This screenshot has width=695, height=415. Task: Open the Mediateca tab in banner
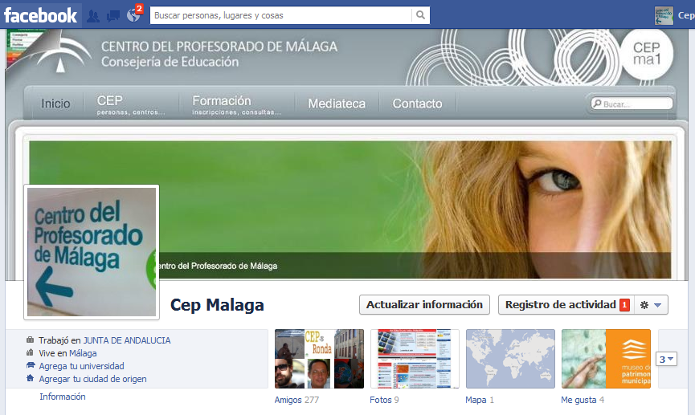[337, 104]
